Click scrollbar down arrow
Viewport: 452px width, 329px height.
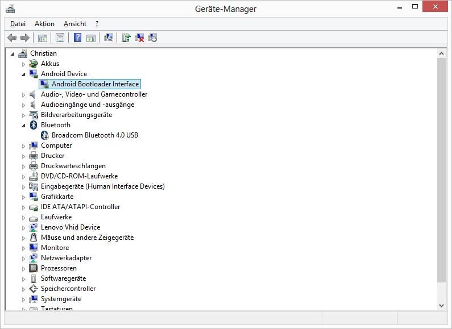pos(441,306)
